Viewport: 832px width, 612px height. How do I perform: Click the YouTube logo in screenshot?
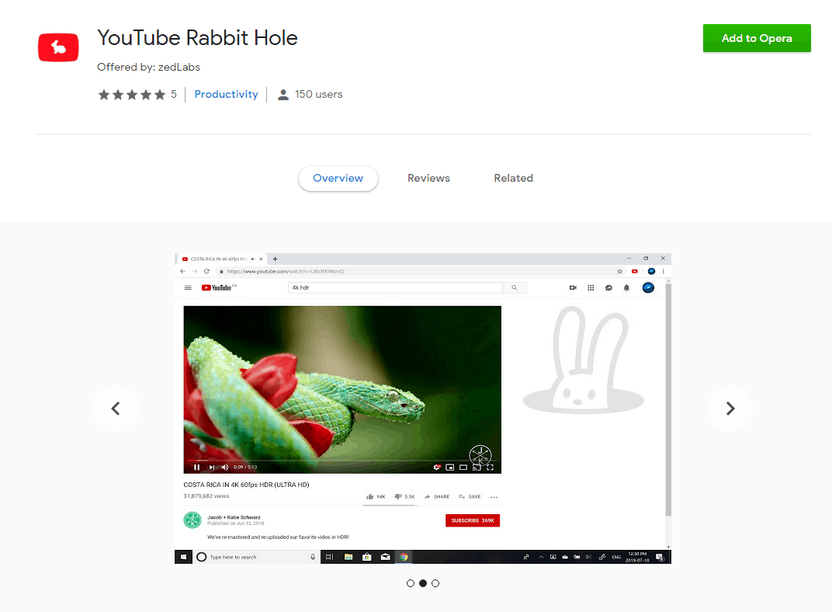tap(218, 287)
